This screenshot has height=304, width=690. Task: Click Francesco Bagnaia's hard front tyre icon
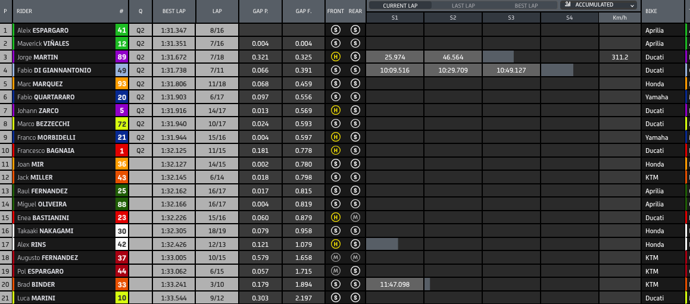(336, 151)
